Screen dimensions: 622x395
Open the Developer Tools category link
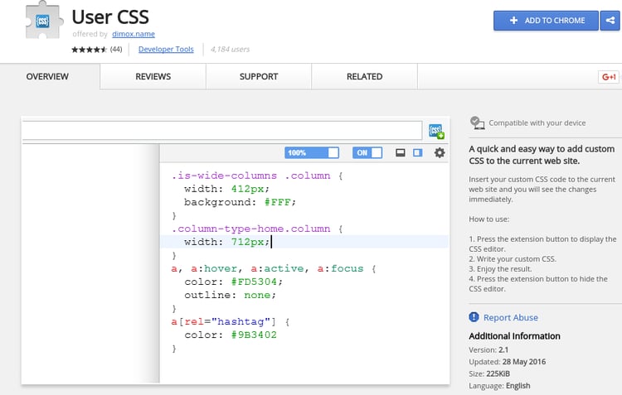(x=166, y=50)
